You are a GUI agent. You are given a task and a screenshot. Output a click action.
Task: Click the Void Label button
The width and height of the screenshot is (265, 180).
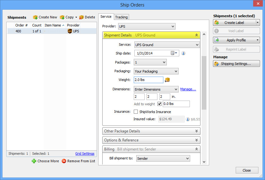pyautogui.click(x=236, y=31)
